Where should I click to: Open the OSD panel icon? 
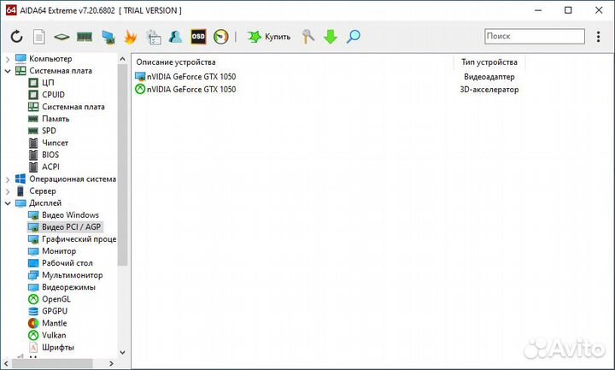point(198,37)
